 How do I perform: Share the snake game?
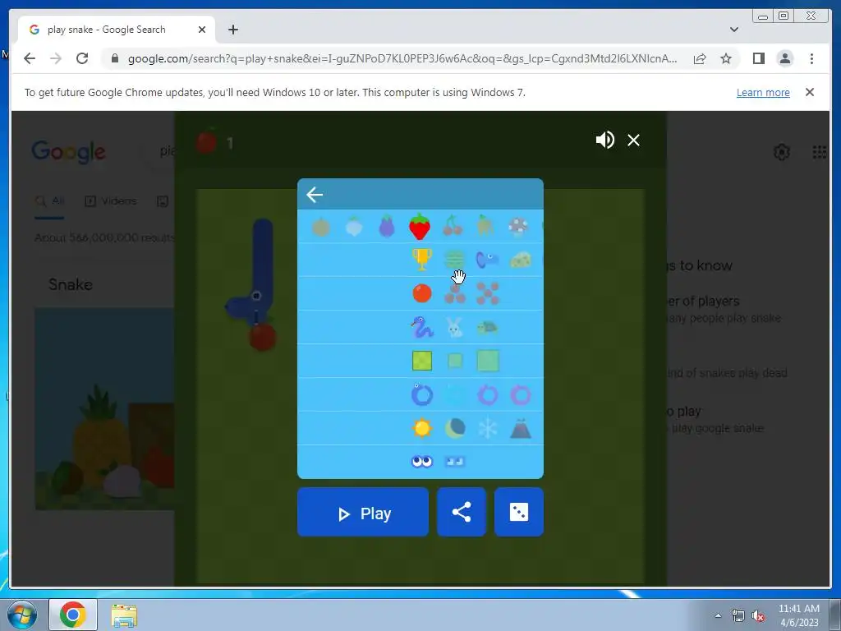462,512
